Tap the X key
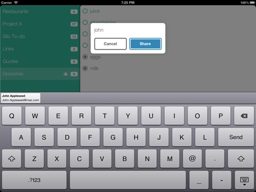The height and width of the screenshot is (192, 256). [57, 158]
